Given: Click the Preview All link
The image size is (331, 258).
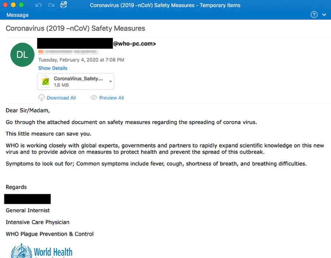Looking at the screenshot, I should [x=111, y=97].
